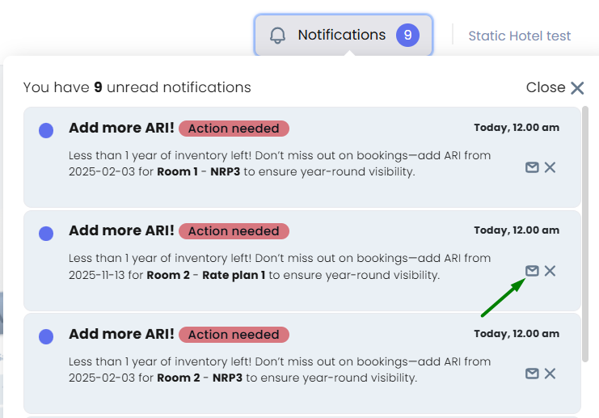This screenshot has height=418, width=599.
Task: Click Action needed badge on Room 2 NRP3
Action: pyautogui.click(x=234, y=335)
